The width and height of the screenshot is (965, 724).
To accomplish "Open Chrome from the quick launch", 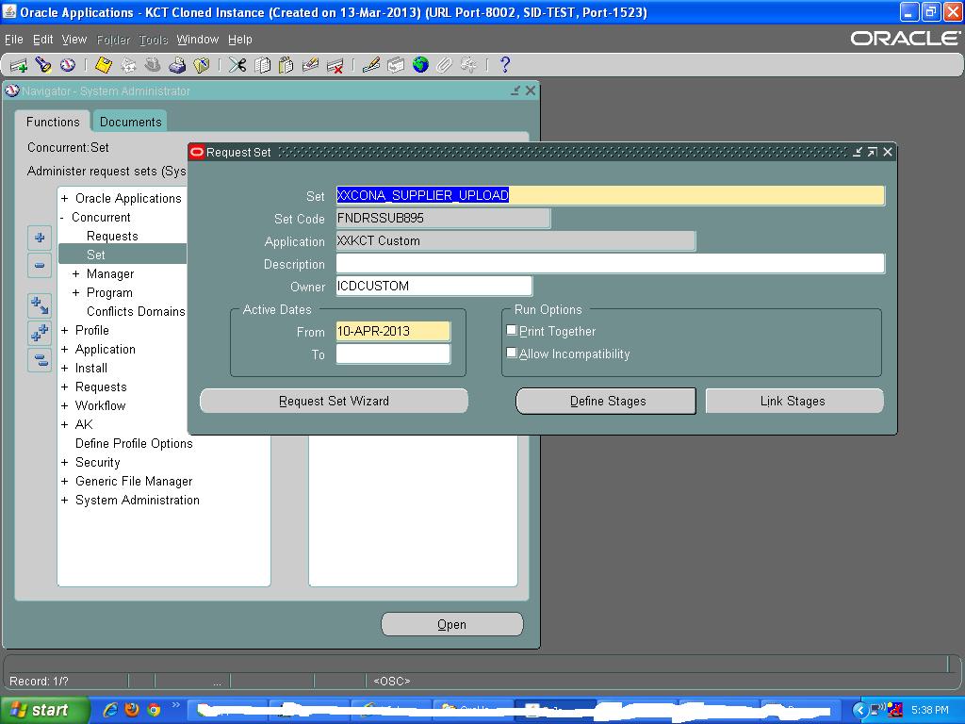I will tap(154, 709).
